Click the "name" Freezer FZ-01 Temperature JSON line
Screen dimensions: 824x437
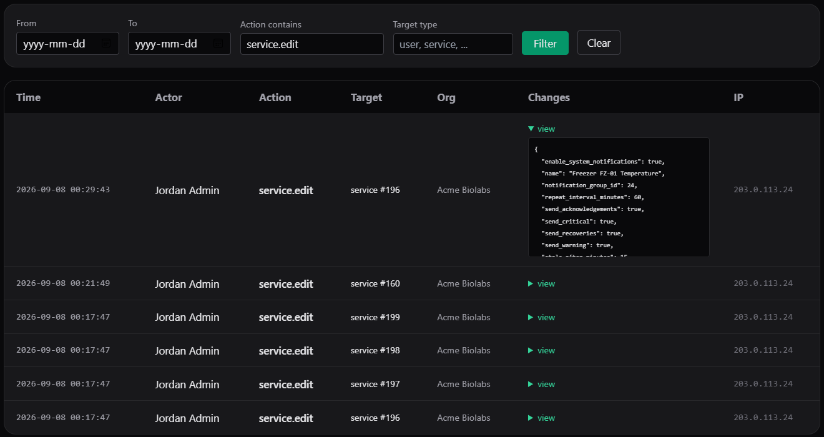point(603,173)
